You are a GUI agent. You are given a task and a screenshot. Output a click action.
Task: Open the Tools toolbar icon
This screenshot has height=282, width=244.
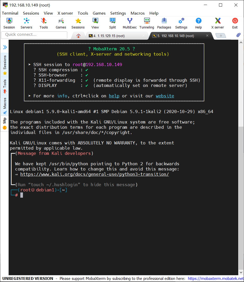pos(44,23)
